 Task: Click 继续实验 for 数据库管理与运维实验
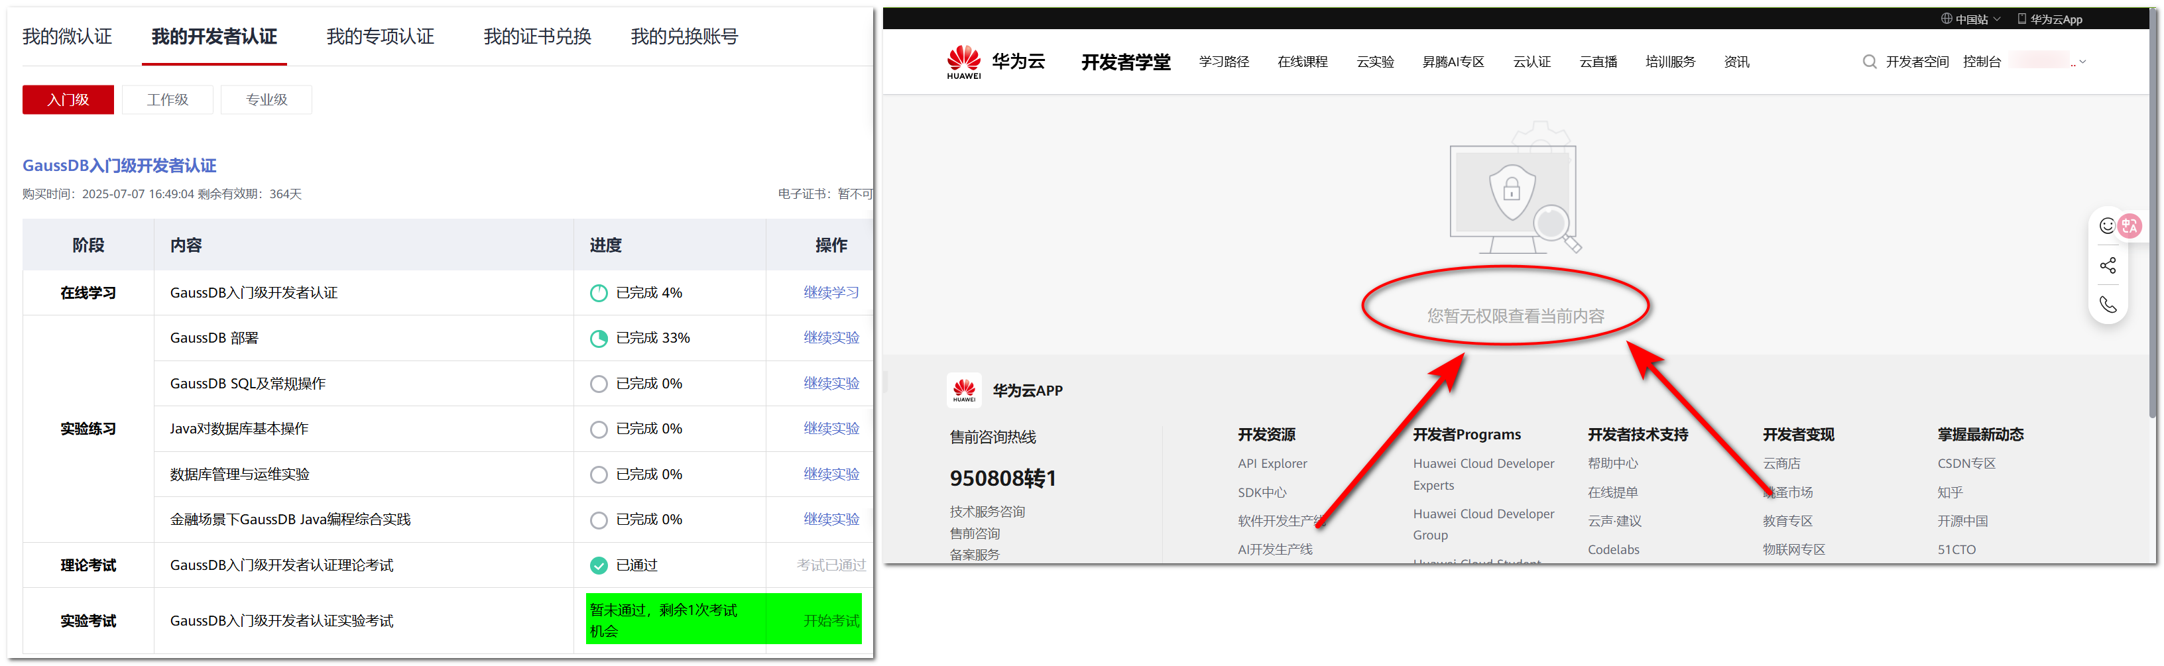coord(831,474)
